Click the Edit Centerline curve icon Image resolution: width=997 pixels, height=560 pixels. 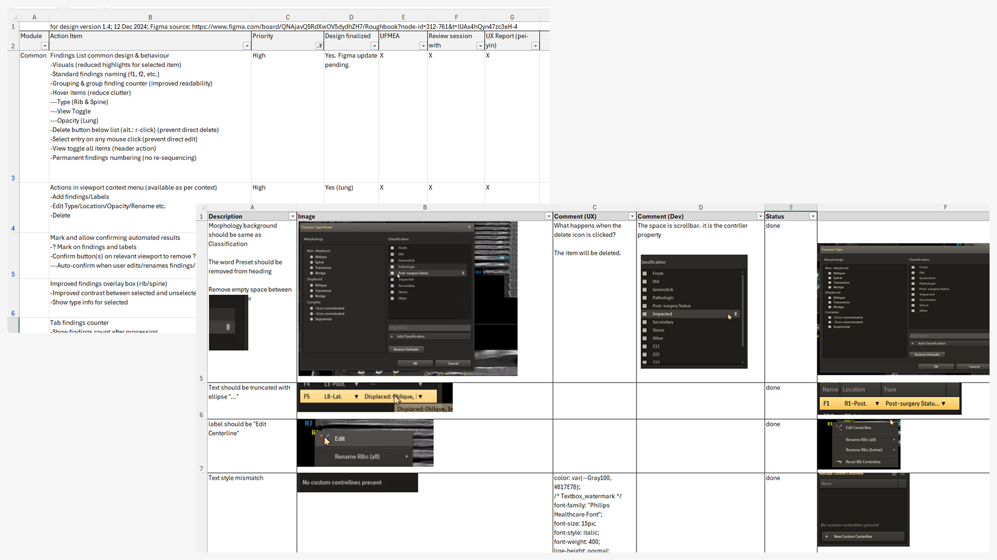coord(839,428)
